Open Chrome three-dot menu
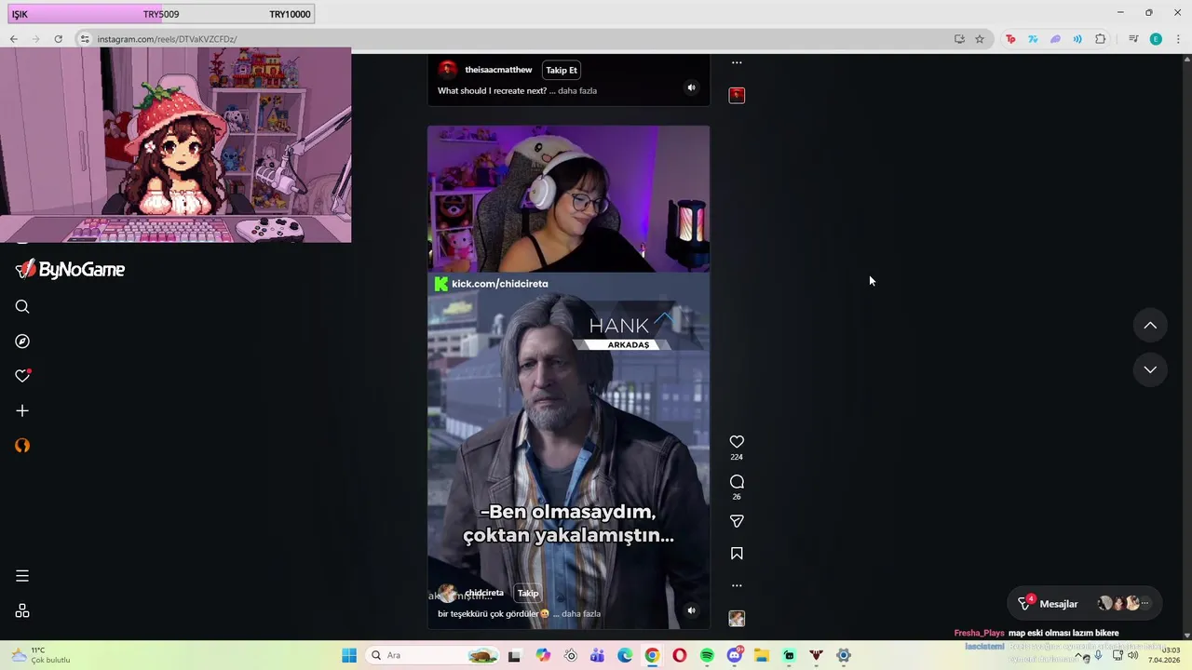1192x670 pixels. (1178, 39)
